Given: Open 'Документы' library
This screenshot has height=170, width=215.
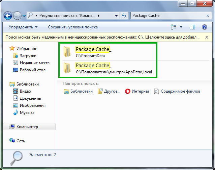Looking at the screenshot, I should (x=30, y=98).
